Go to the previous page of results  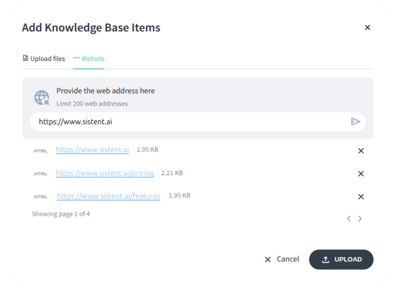coord(349,218)
